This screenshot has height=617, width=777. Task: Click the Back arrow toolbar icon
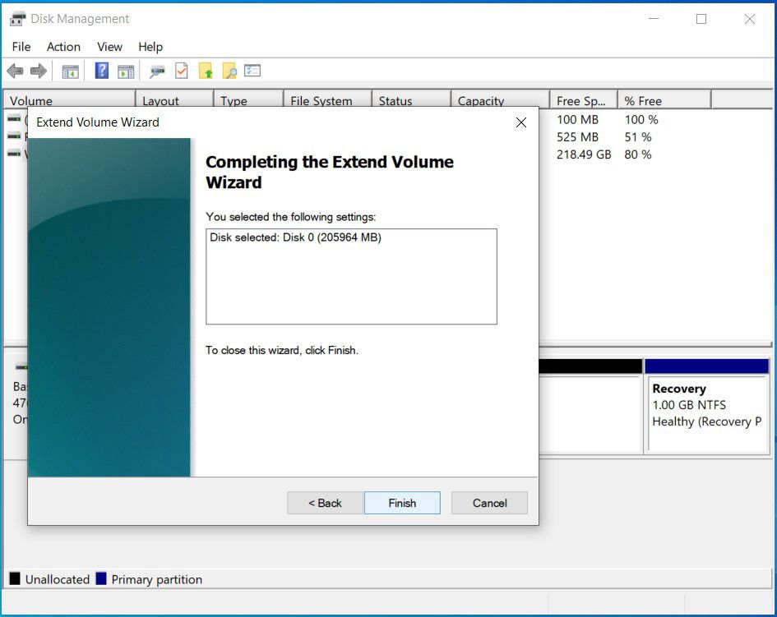point(15,71)
